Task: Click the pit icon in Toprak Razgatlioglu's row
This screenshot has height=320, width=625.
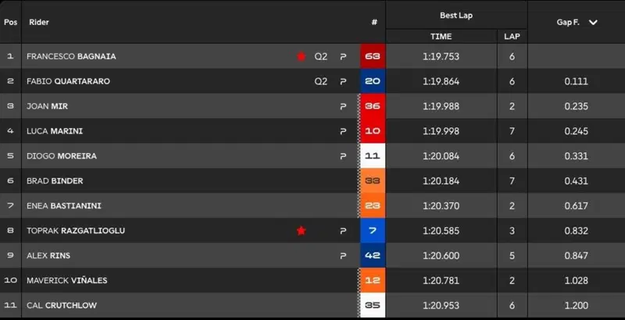Action: pyautogui.click(x=343, y=231)
